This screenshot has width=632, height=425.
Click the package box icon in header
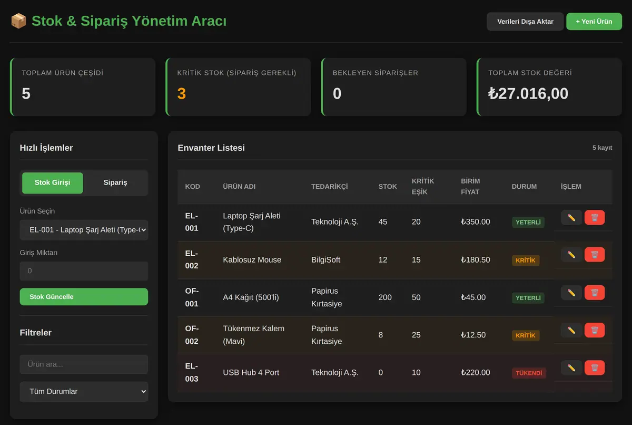click(18, 21)
